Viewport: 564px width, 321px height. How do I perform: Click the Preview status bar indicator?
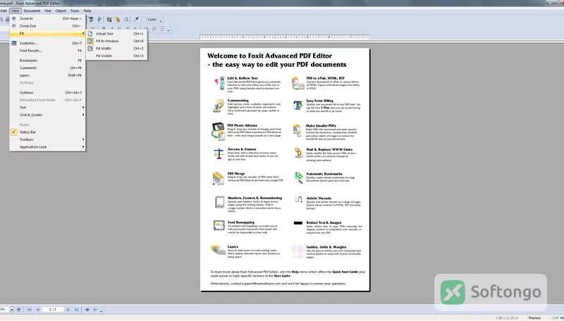coord(534,317)
